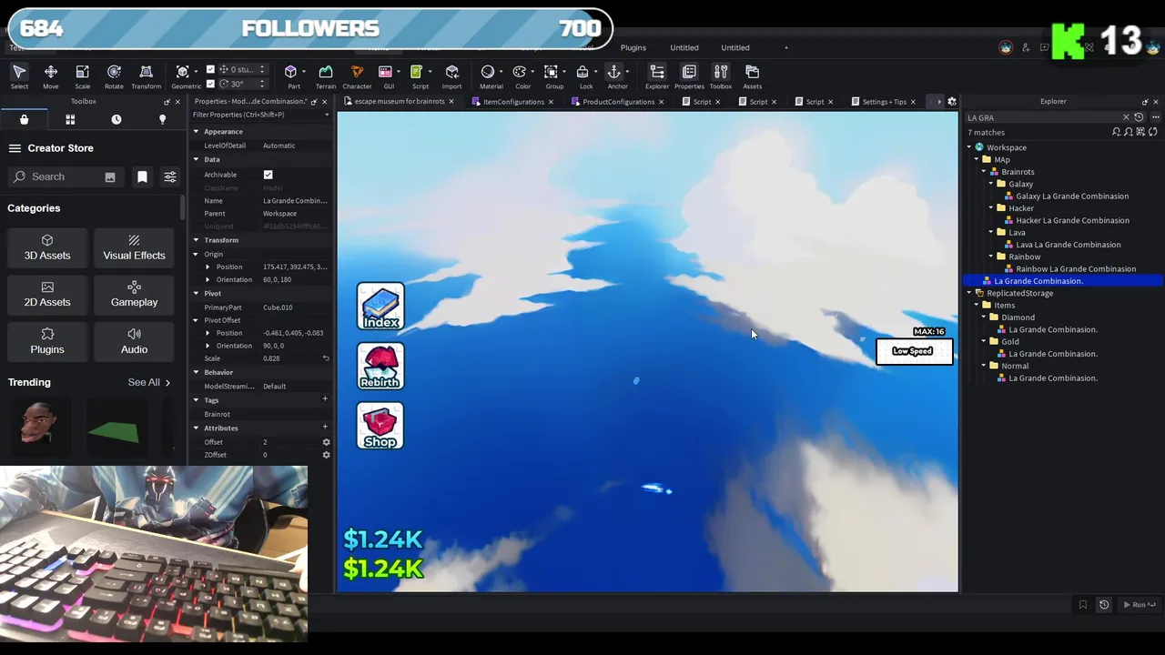Choose the Rotate tool

click(114, 76)
